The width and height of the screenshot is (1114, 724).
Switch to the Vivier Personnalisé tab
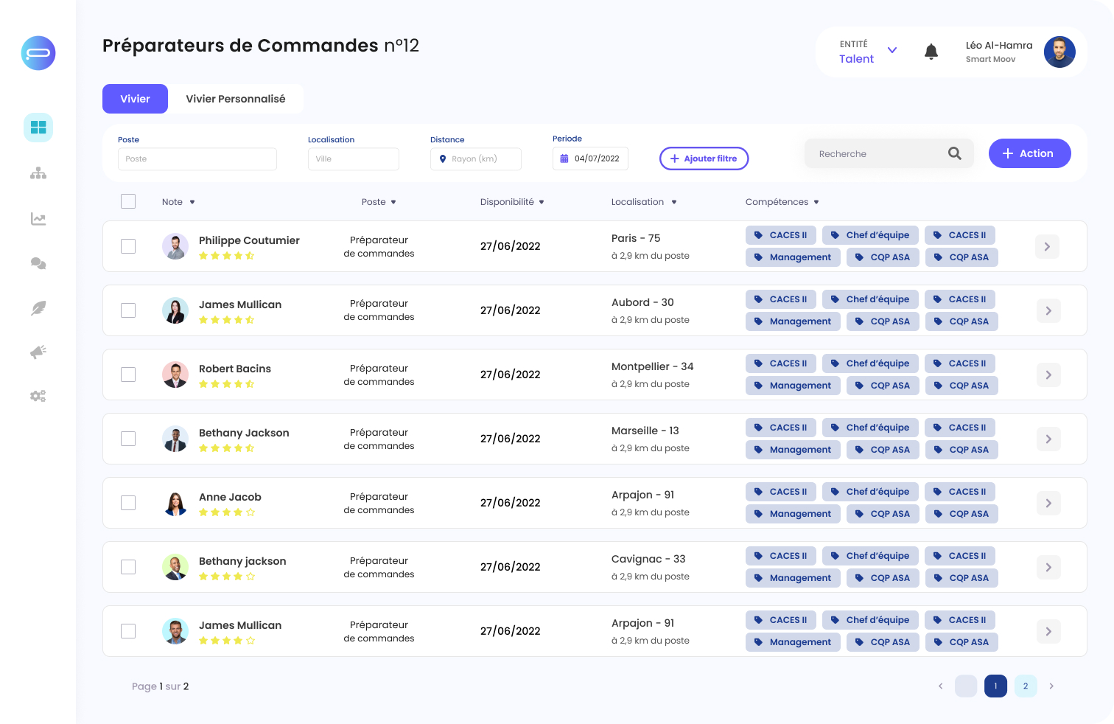click(236, 99)
